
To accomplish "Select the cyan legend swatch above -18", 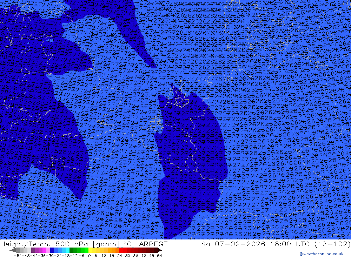I will 67,250.
